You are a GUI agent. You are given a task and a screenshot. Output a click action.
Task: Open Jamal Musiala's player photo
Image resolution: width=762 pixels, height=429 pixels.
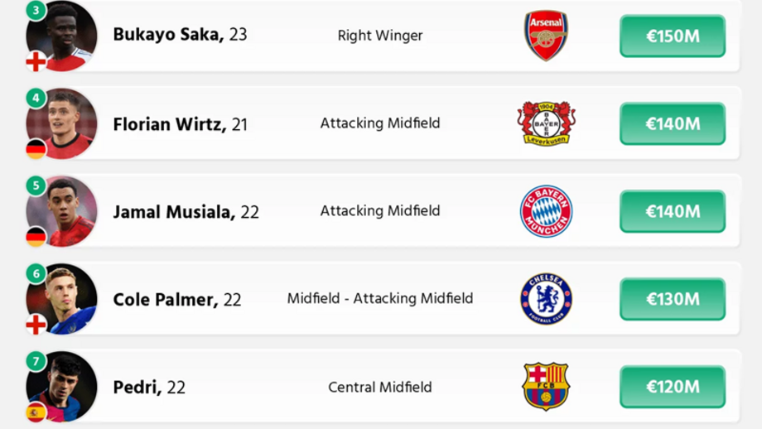point(65,211)
